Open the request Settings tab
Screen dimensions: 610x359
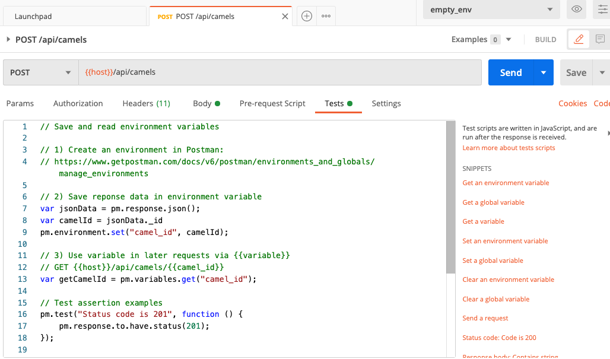pos(386,103)
